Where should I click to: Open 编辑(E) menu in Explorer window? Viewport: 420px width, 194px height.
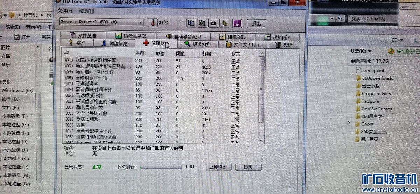[x=13, y=27]
